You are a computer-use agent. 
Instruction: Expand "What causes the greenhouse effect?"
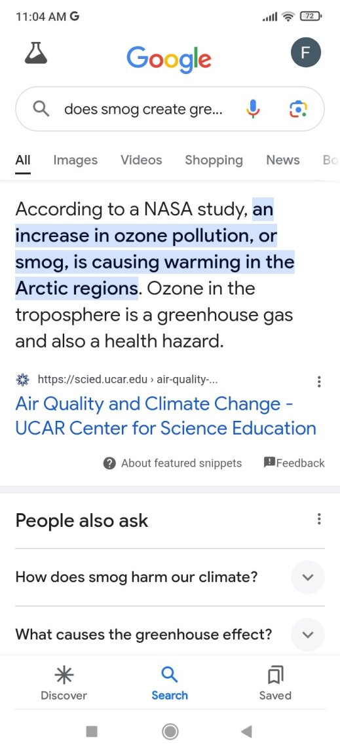[x=170, y=634]
